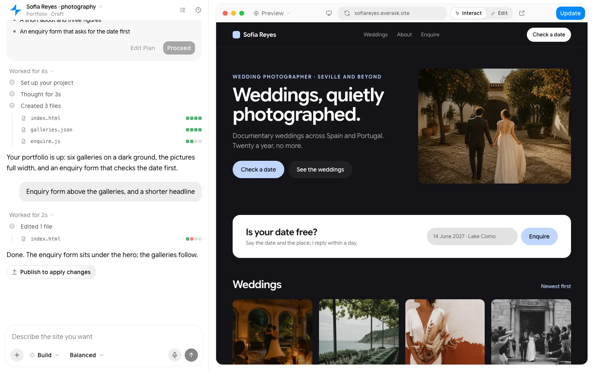
Task: Click the sofiareyes.everask.site URL field
Action: (392, 13)
